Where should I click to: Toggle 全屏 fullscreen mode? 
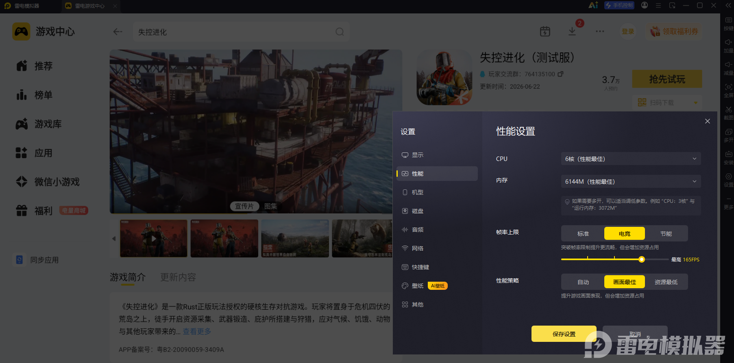(x=728, y=91)
